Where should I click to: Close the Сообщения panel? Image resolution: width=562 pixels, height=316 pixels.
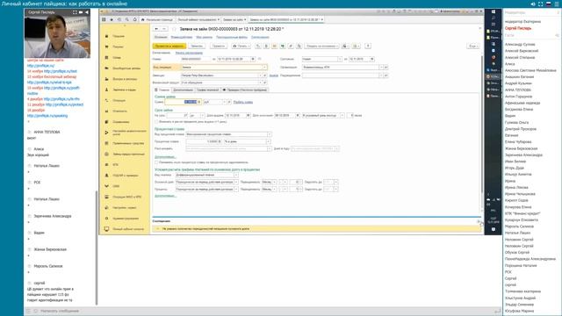[x=479, y=221]
